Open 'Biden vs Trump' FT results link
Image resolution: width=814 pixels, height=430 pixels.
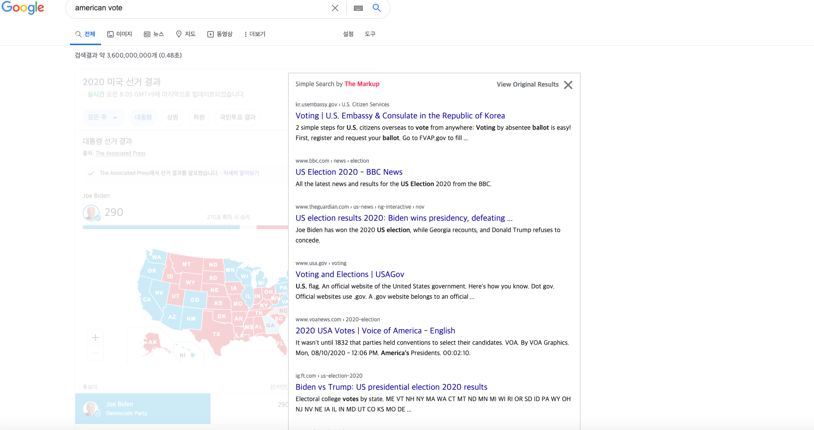[391, 387]
